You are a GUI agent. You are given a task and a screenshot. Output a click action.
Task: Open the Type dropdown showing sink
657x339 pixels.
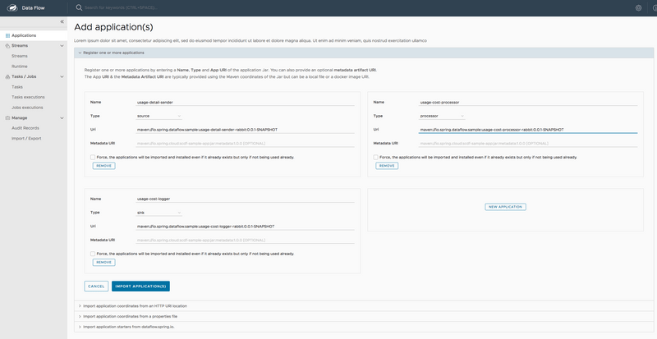(x=159, y=213)
